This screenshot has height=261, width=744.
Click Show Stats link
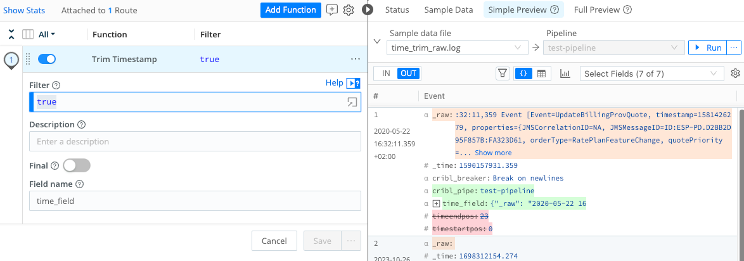point(24,10)
